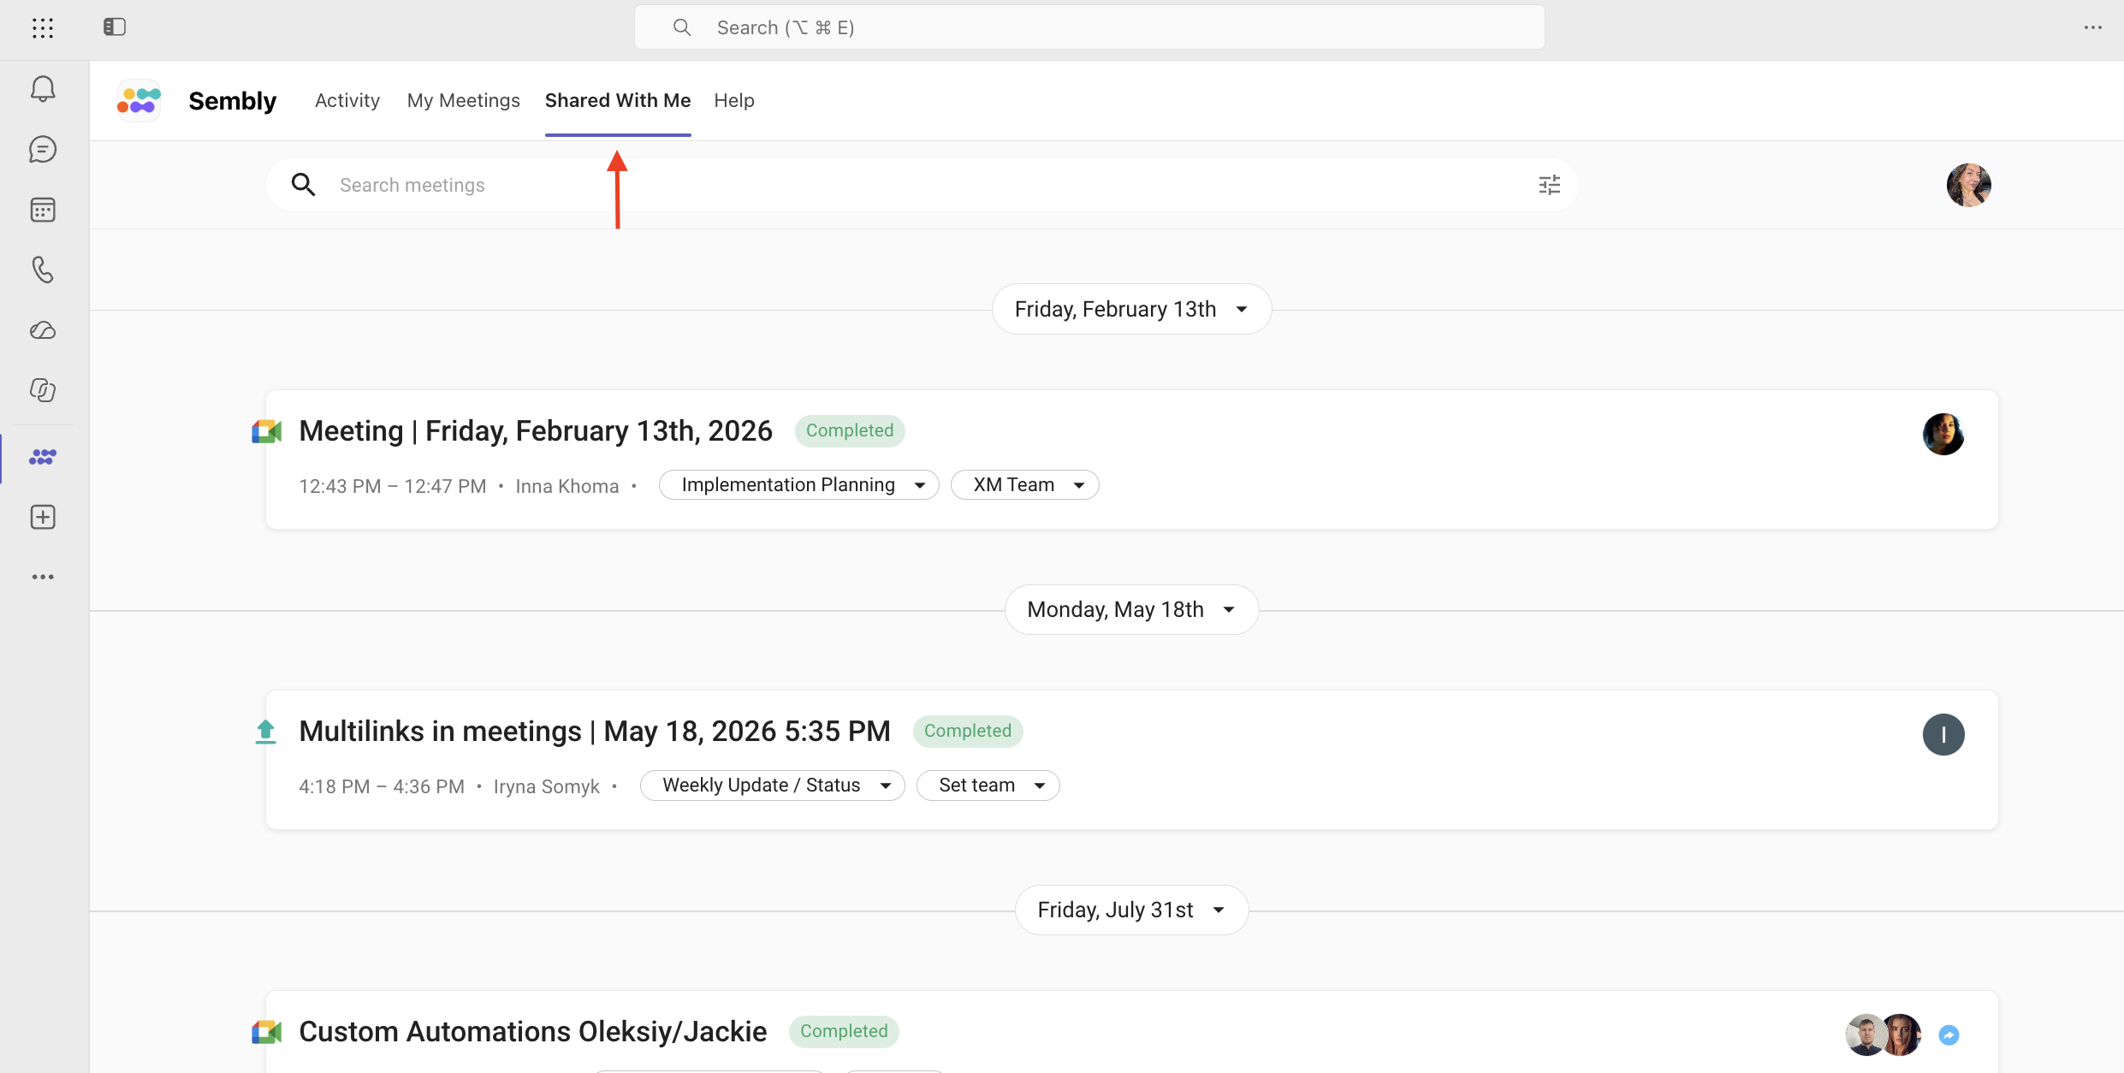2124x1073 pixels.
Task: Click Google Meet icon beside Custom Automations meeting
Action: (267, 1032)
